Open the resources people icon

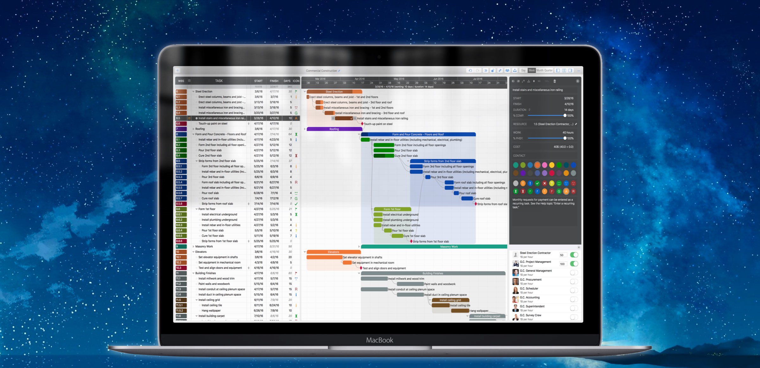[x=507, y=71]
